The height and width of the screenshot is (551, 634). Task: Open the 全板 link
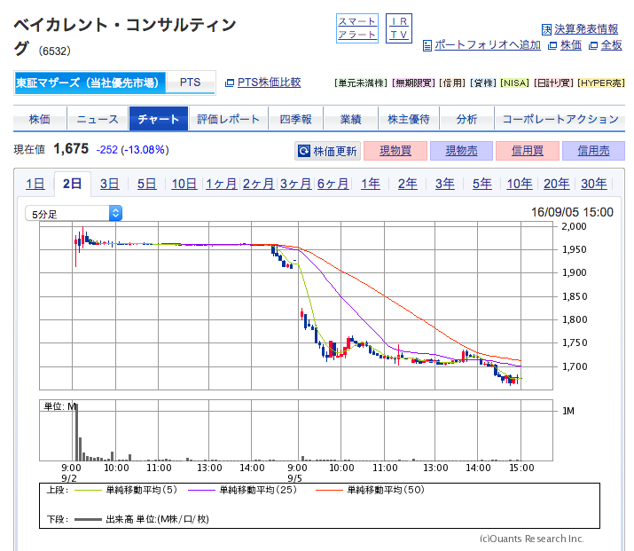(x=611, y=45)
